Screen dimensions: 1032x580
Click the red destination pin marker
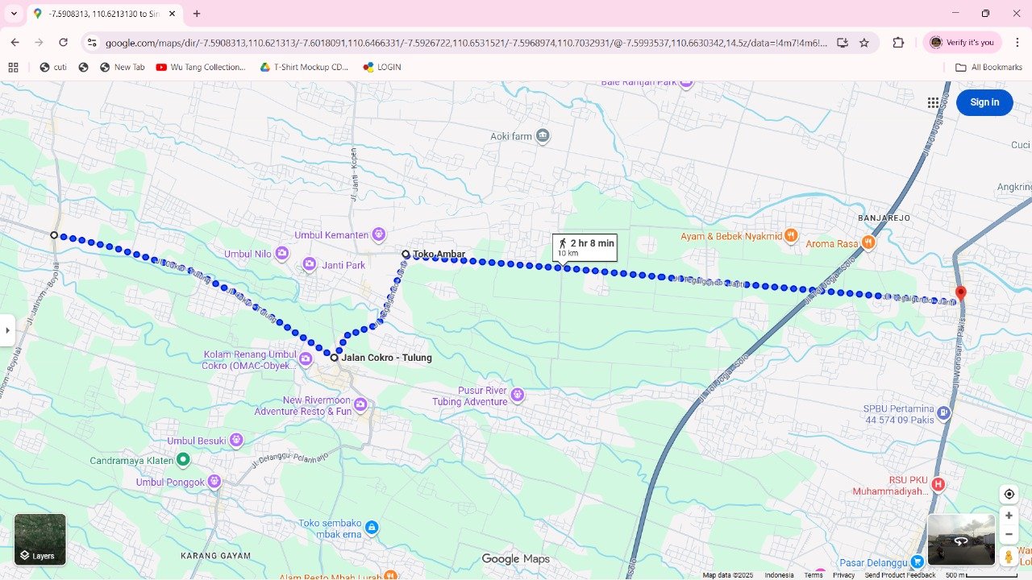click(x=960, y=293)
